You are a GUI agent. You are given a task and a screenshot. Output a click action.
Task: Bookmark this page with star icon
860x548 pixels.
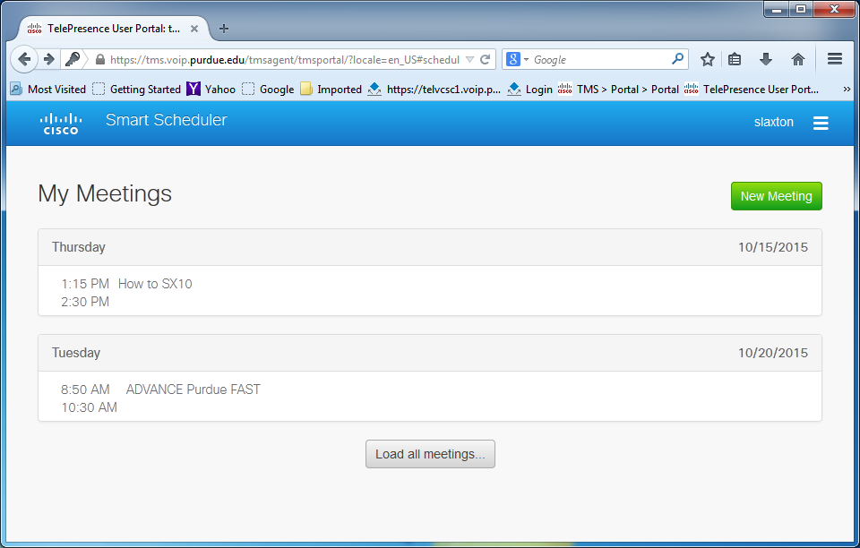click(x=708, y=59)
